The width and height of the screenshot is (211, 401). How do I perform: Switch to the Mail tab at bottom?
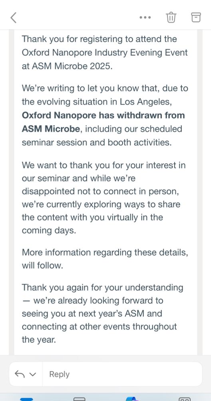pos(26,399)
